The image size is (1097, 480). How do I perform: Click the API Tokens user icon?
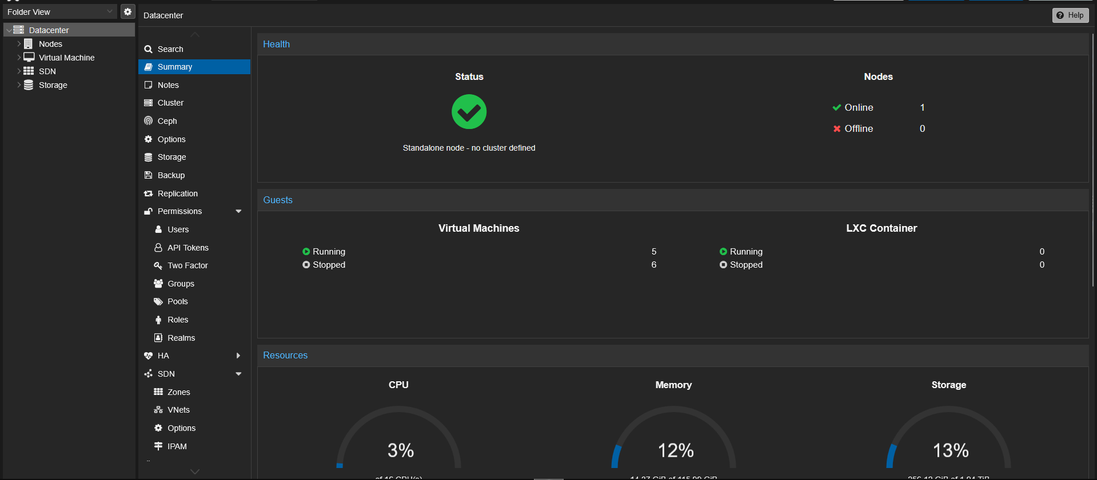[x=158, y=248]
